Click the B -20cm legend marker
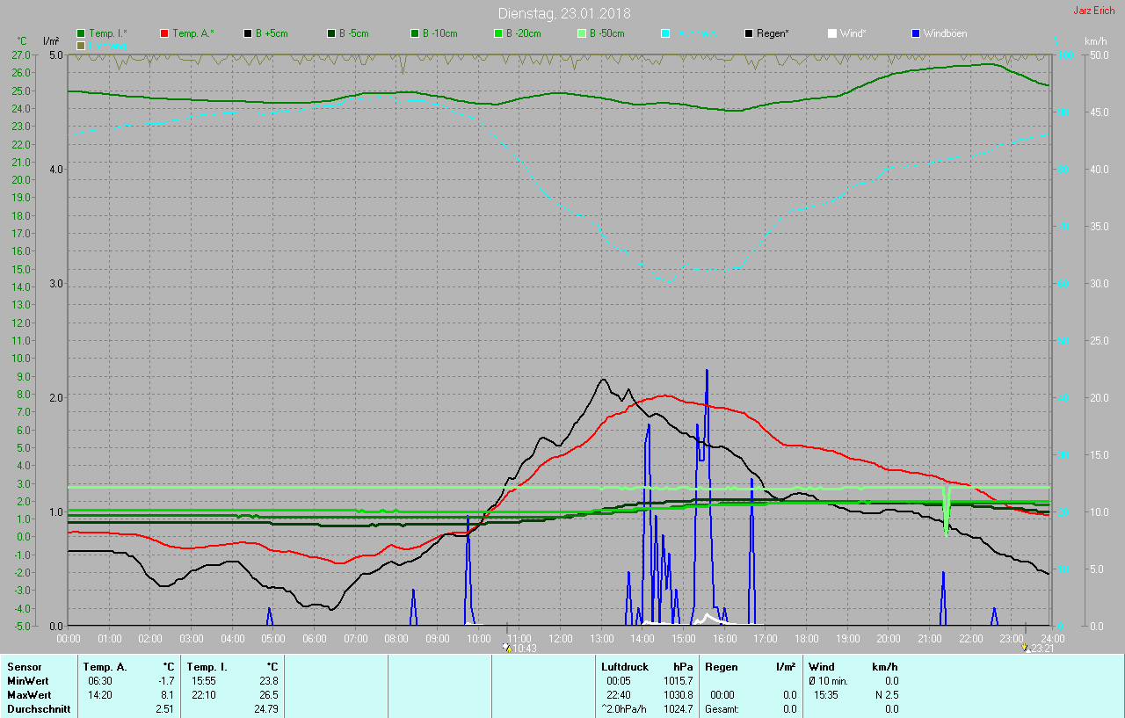Screen dimensions: 1125x718 point(498,33)
